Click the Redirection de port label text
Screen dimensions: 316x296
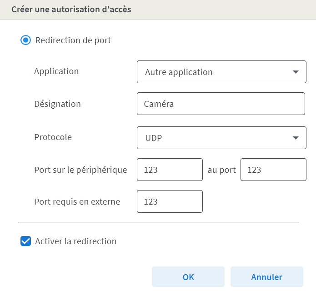pos(73,40)
